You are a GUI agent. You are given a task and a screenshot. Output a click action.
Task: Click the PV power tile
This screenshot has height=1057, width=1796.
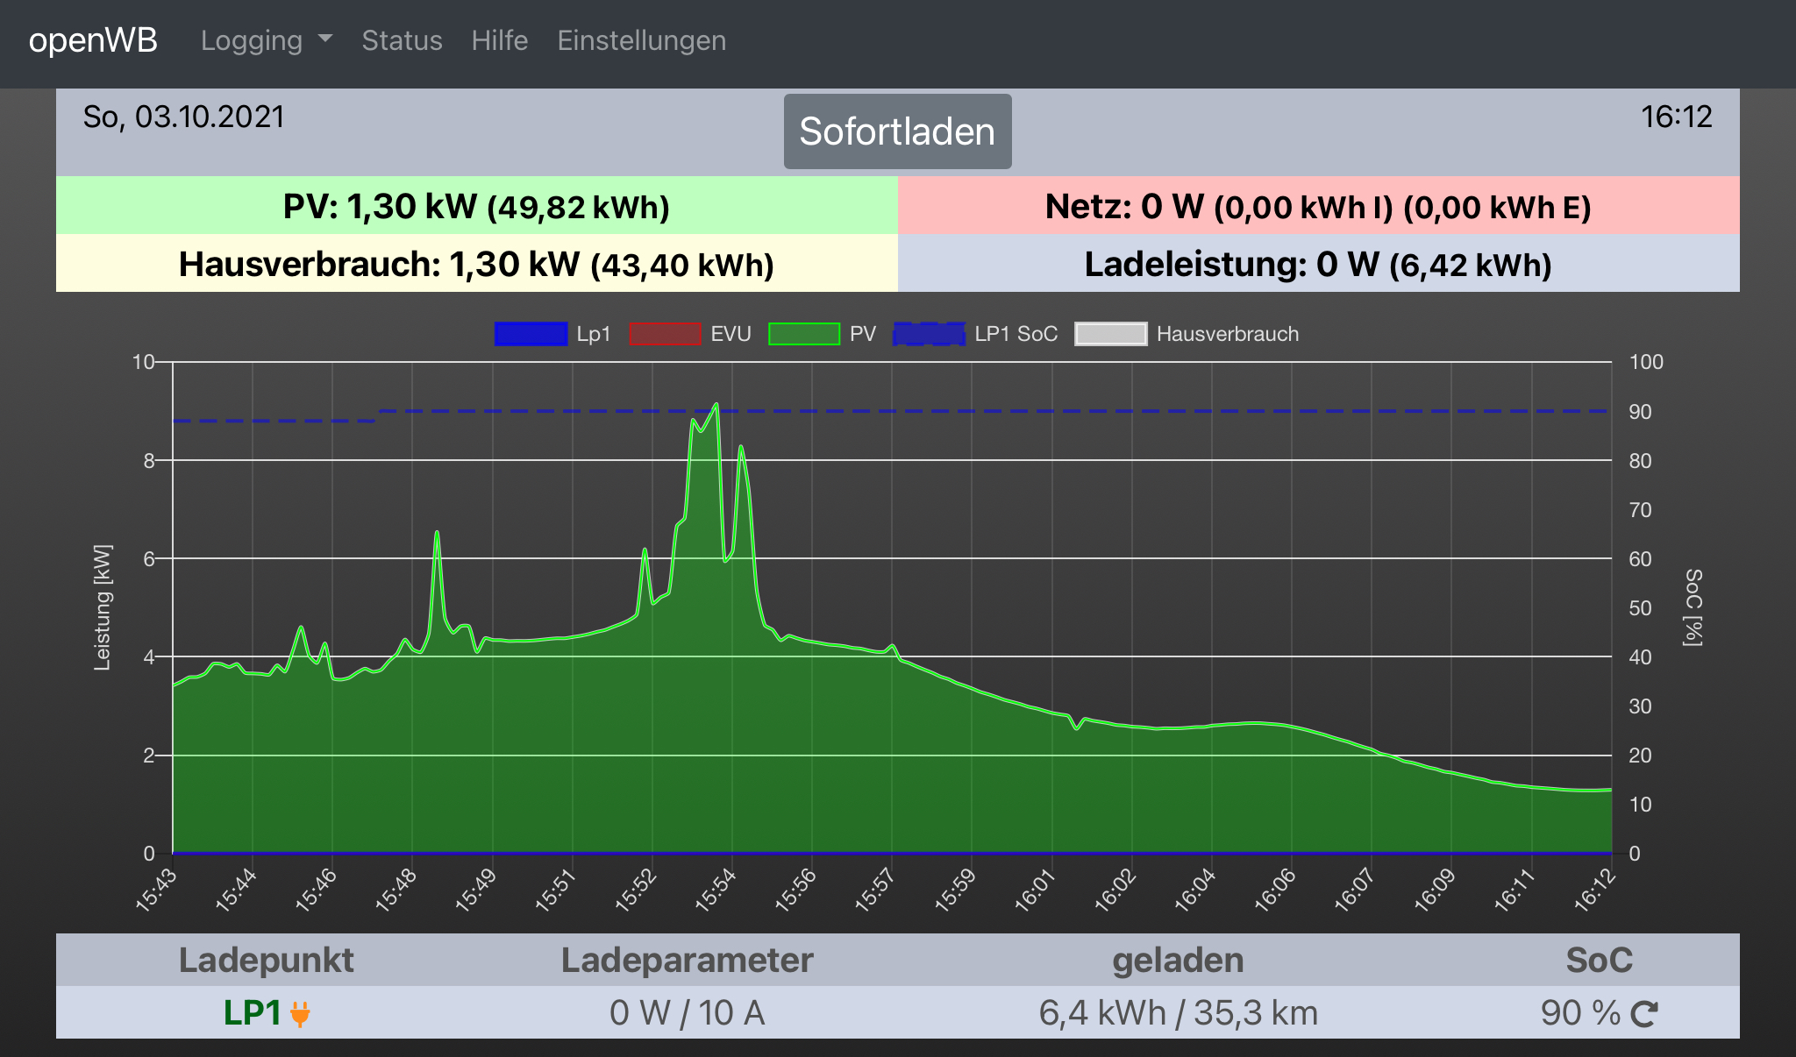476,206
